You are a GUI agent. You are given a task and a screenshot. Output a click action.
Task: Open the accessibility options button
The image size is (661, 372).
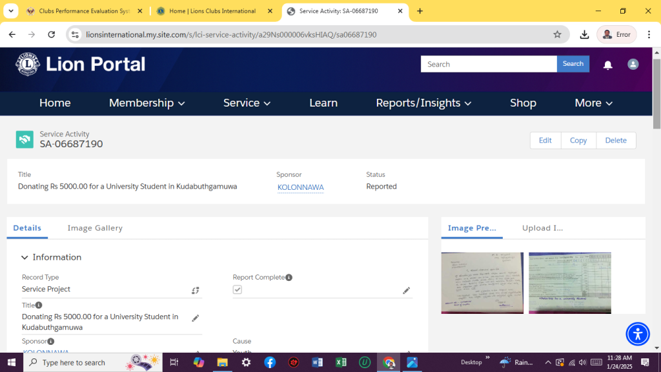coord(637,334)
